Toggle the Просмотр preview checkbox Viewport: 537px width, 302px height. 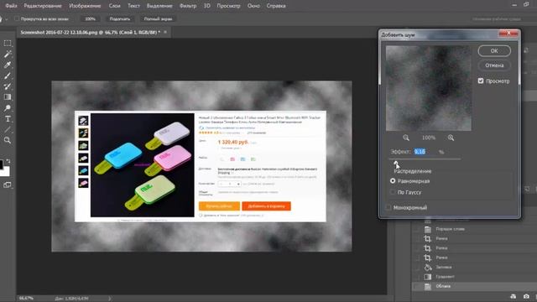point(481,81)
